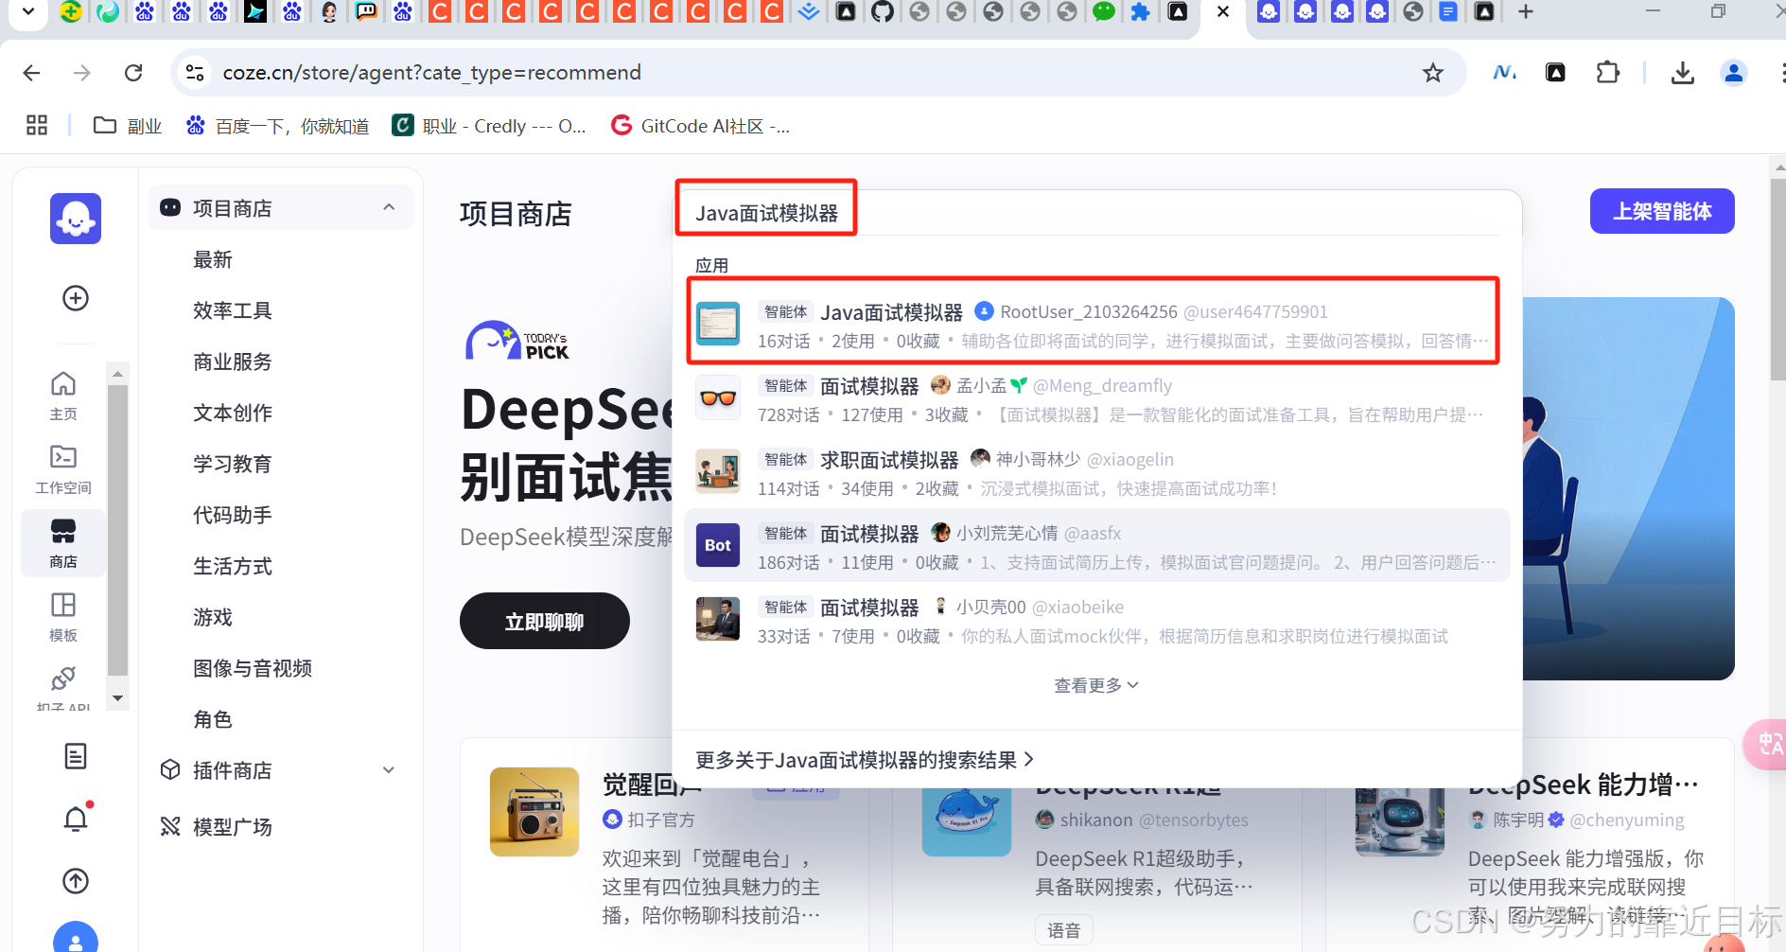This screenshot has height=952, width=1786.
Task: Click the tab search dropdown arrow
Action: coord(28,12)
